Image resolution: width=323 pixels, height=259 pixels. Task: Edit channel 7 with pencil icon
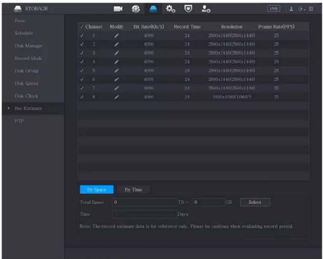coord(117,88)
